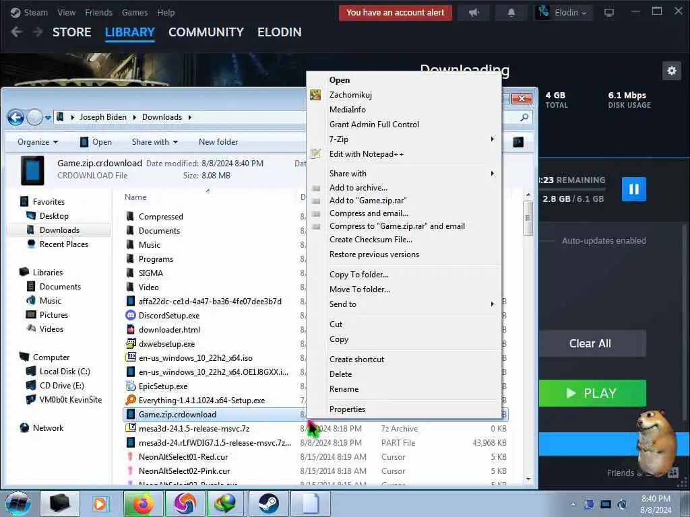Expand Downloads breadcrumb arrow
This screenshot has height=517, width=690.
[189, 117]
